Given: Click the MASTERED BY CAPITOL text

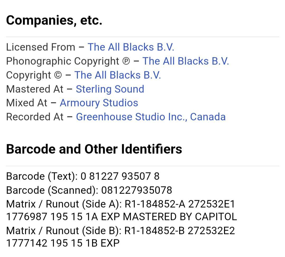Looking at the screenshot, I should coord(180,217).
